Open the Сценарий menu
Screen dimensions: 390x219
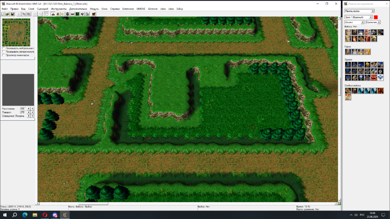(42, 9)
